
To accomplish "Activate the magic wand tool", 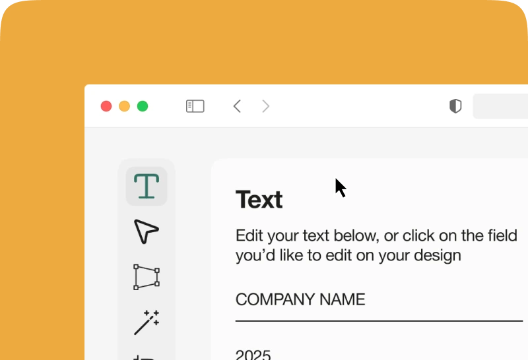I will click(x=147, y=322).
